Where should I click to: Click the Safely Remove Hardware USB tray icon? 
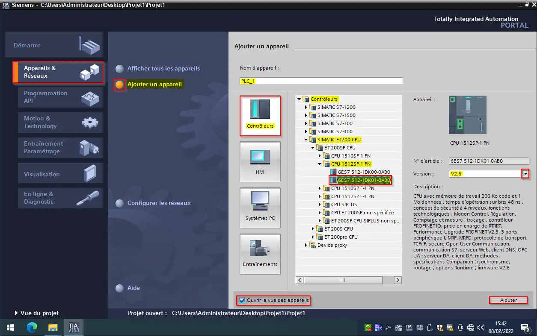(430, 327)
